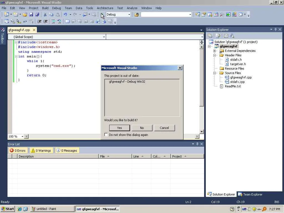
Task: Open Internet Explorer from quick launch
Action: 20,209
